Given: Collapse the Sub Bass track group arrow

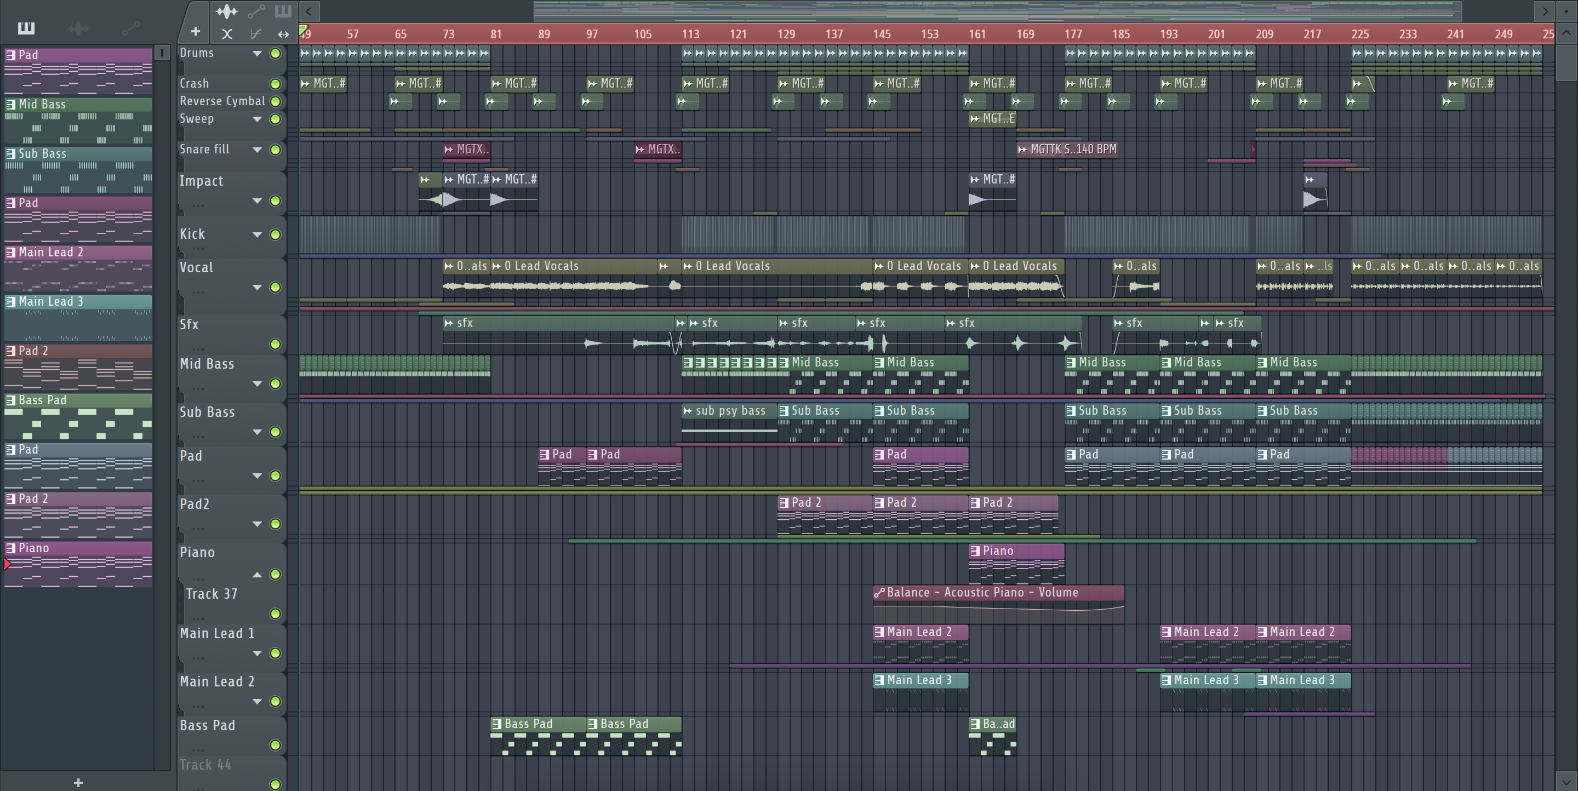Looking at the screenshot, I should pos(258,432).
